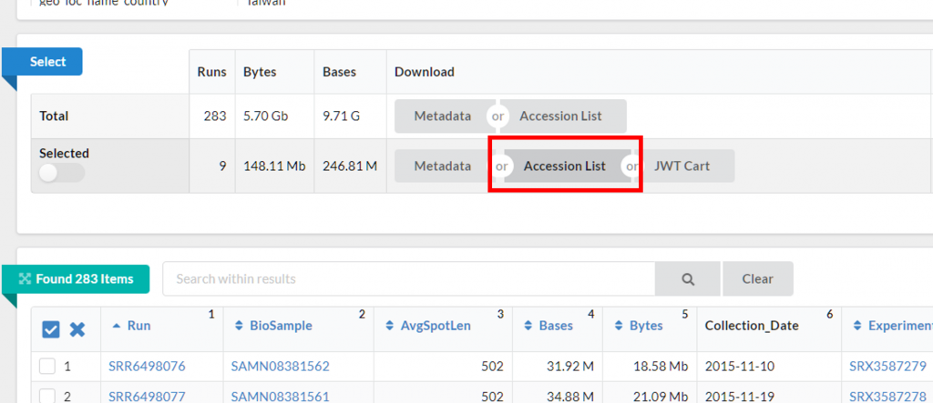Open BioSample link SAMN08381561

click(281, 397)
